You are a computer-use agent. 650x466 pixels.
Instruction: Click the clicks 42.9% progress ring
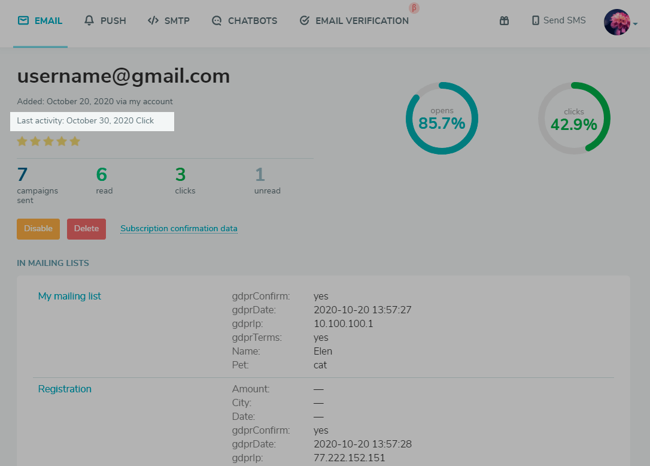(x=574, y=118)
